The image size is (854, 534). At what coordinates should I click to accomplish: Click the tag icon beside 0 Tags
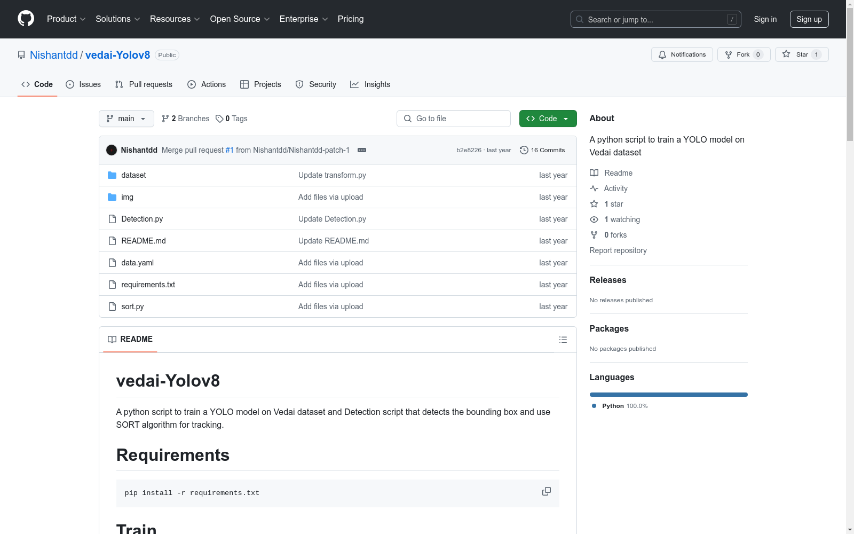tap(219, 119)
